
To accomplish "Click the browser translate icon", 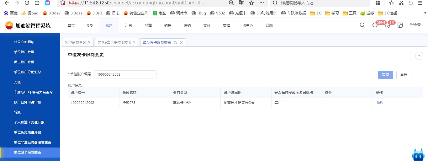I will click(x=241, y=3).
